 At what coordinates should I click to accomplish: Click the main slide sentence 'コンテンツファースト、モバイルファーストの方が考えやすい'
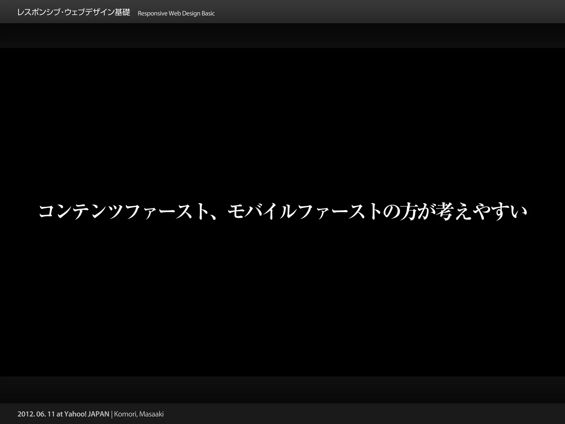(283, 211)
